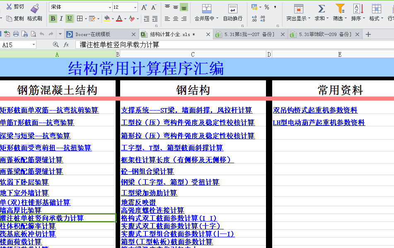Close the Docer-在线模板 tab
The width and height of the screenshot is (394, 248).
pos(134,34)
